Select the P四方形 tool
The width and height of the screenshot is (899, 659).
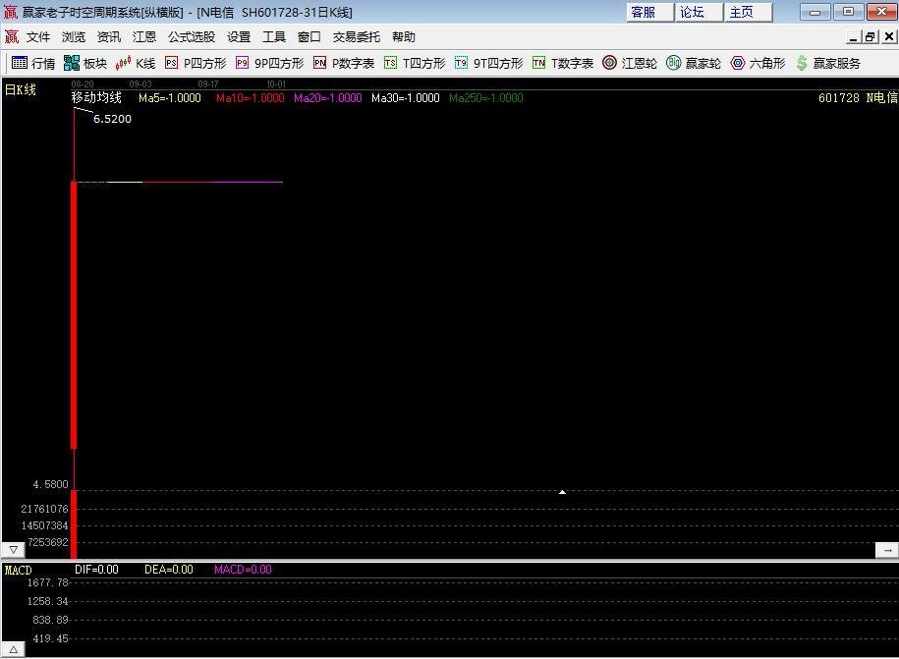[x=196, y=63]
